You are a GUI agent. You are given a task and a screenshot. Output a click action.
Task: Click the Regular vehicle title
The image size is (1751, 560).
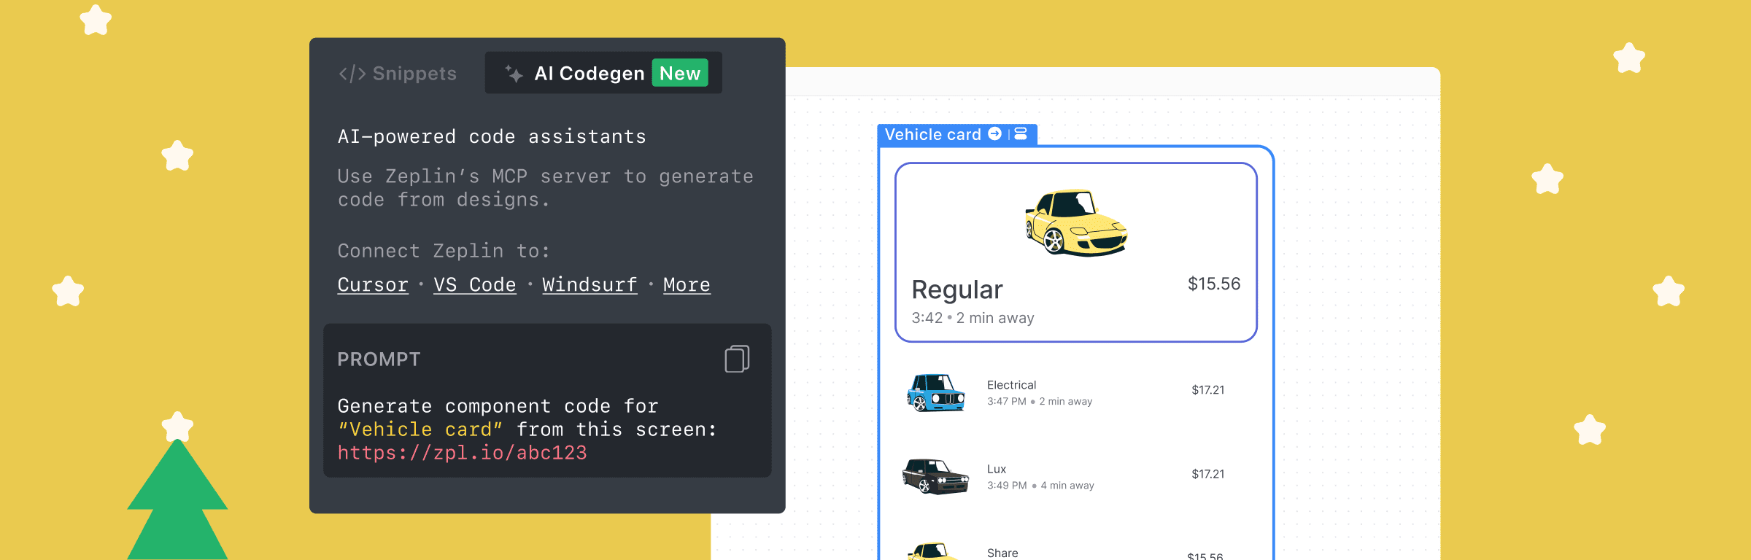957,289
